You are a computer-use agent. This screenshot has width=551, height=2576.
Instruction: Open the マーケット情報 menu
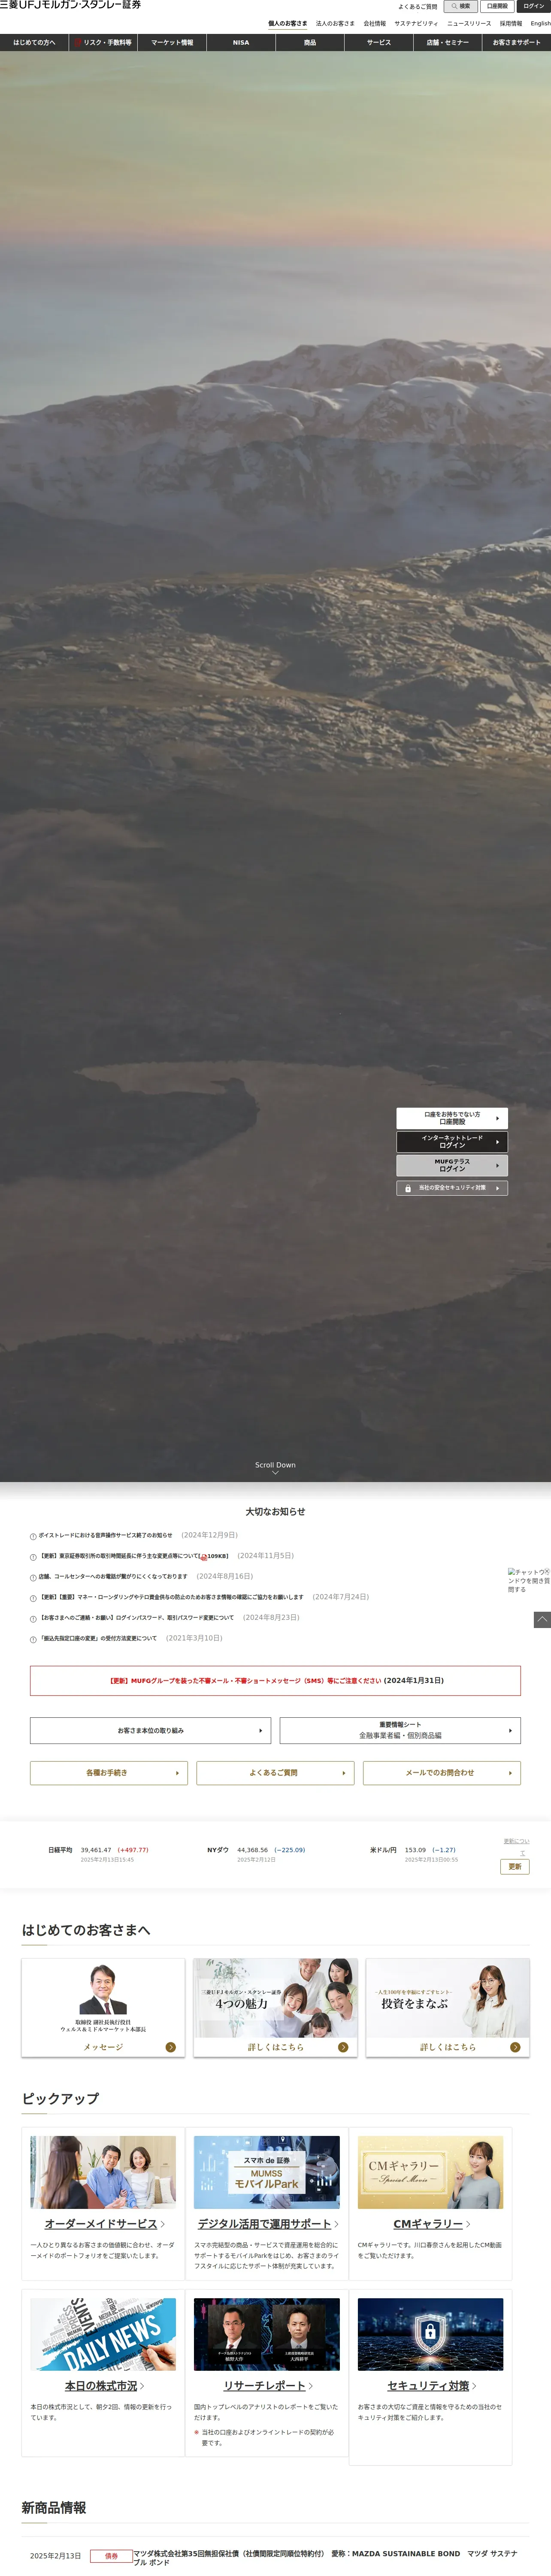tap(172, 43)
